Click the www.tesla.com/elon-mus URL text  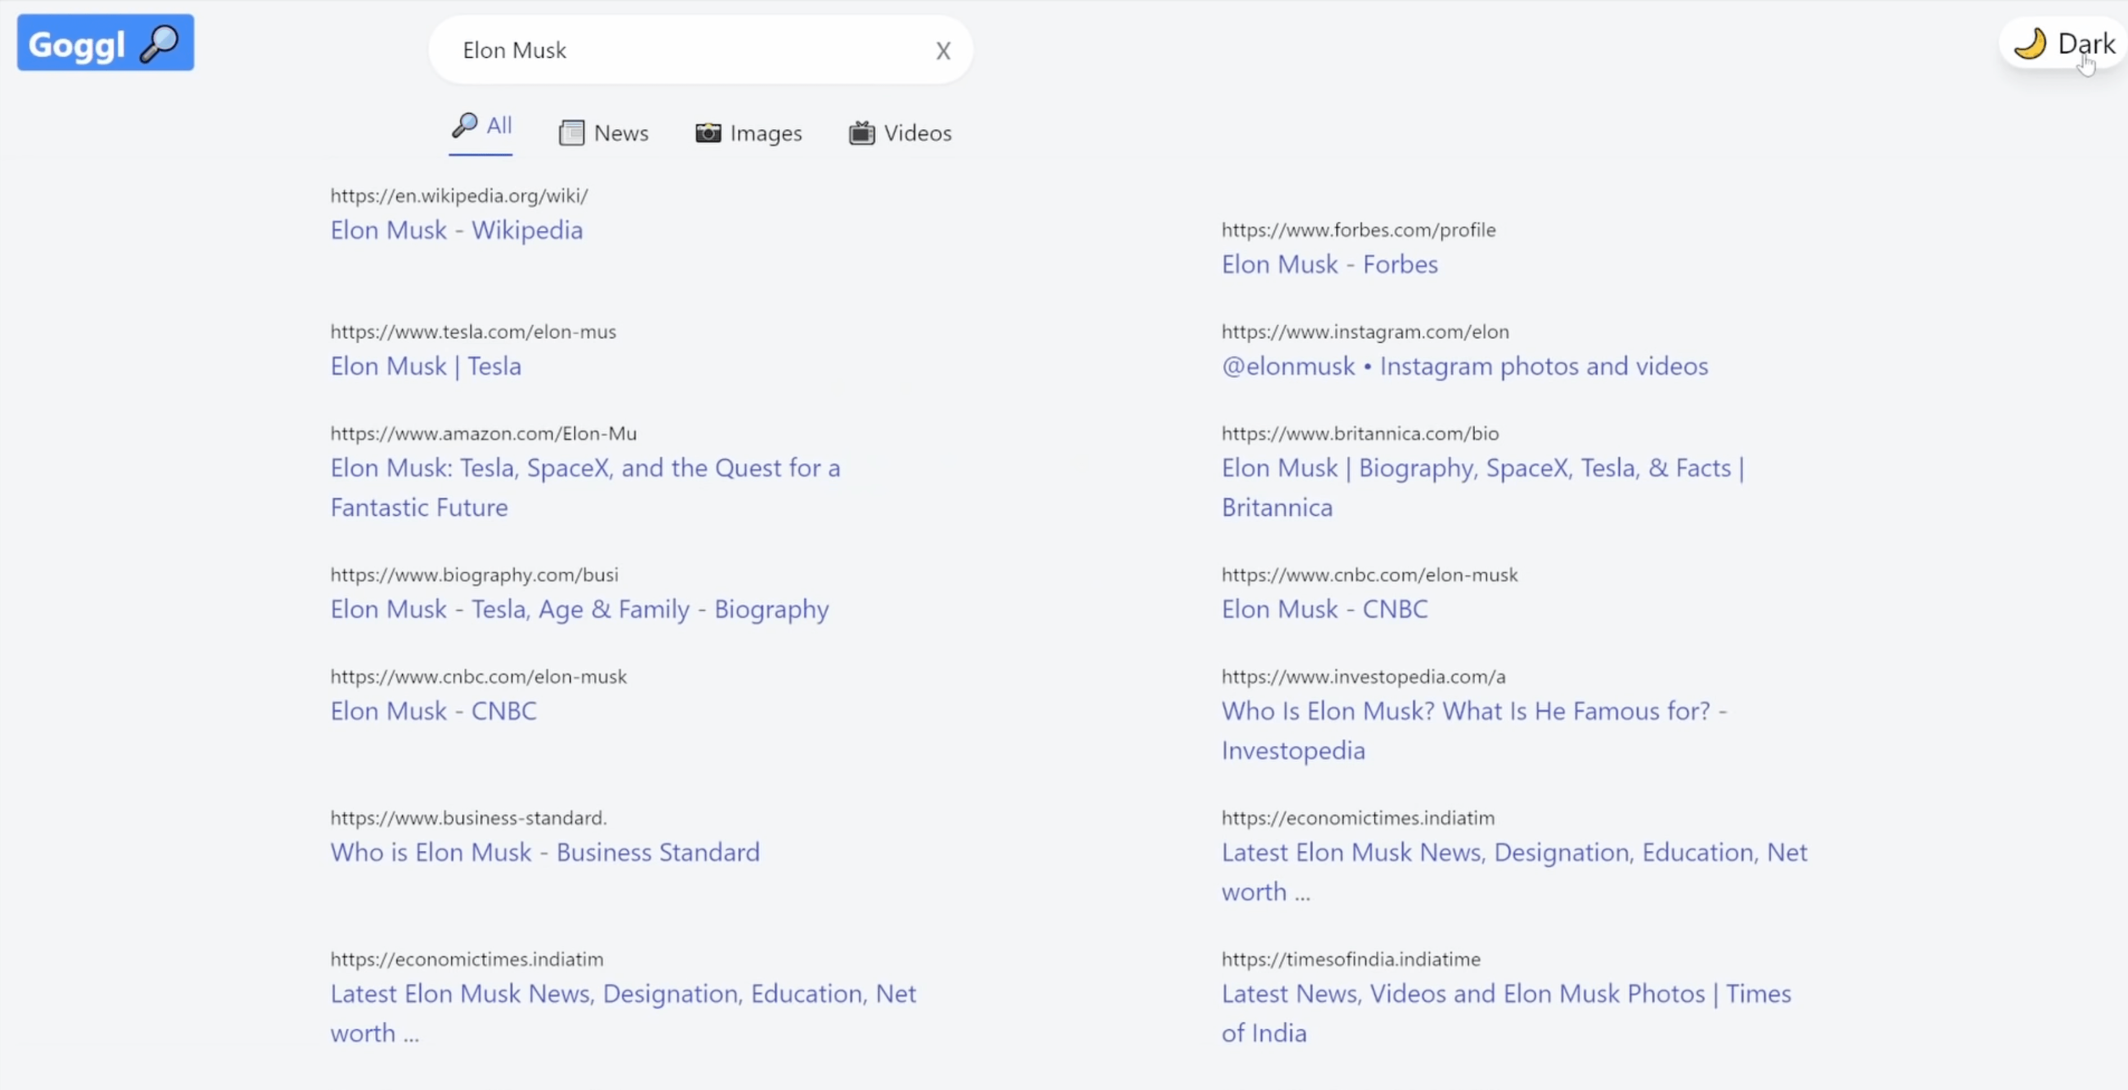pos(474,332)
